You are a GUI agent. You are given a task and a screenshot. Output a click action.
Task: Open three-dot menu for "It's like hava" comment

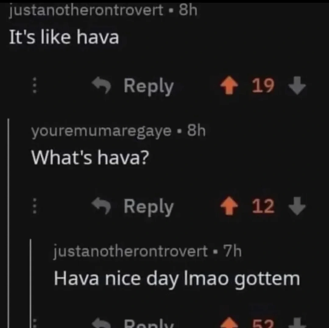[35, 85]
